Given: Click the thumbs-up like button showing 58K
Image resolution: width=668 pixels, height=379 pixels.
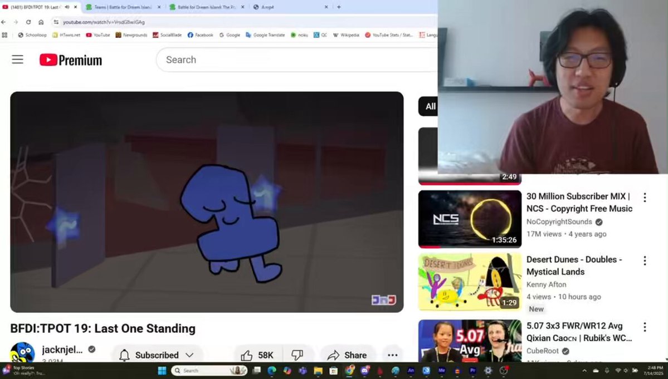Looking at the screenshot, I should coord(257,355).
